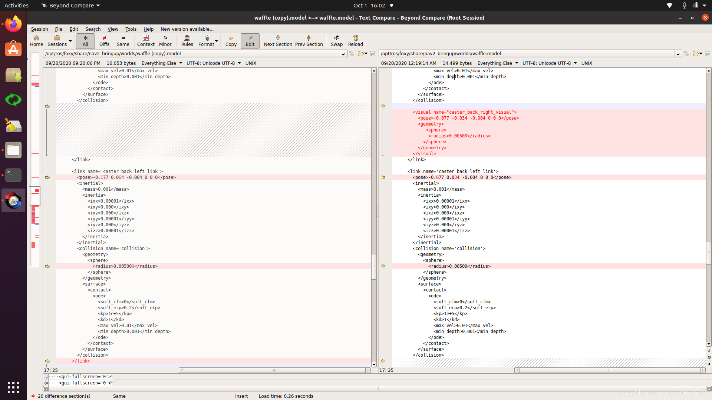
Task: Reload the compared files
Action: (355, 41)
